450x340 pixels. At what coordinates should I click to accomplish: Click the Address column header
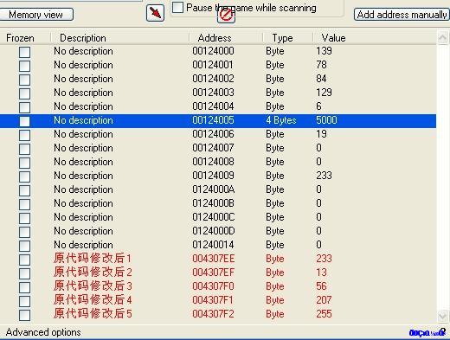click(215, 38)
